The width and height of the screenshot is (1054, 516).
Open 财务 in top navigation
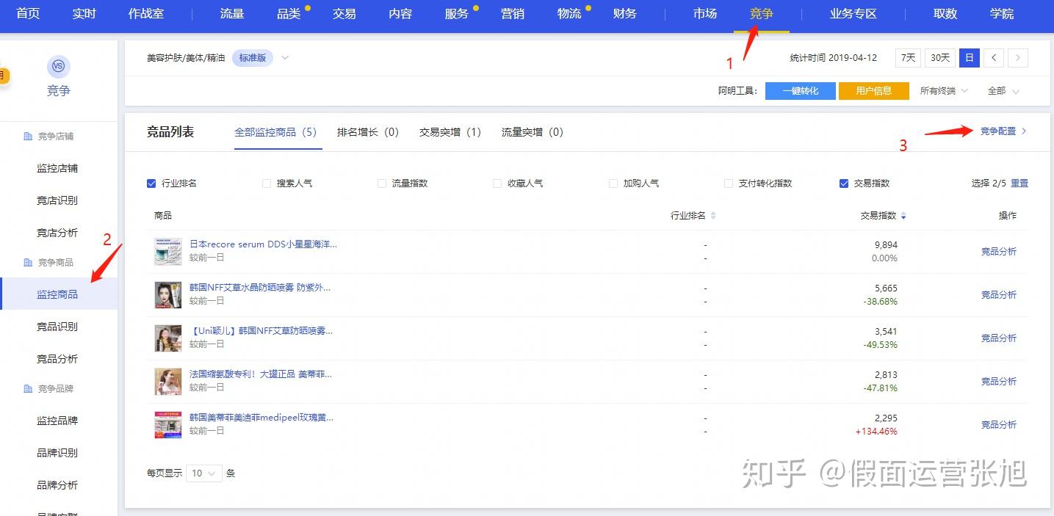point(625,14)
